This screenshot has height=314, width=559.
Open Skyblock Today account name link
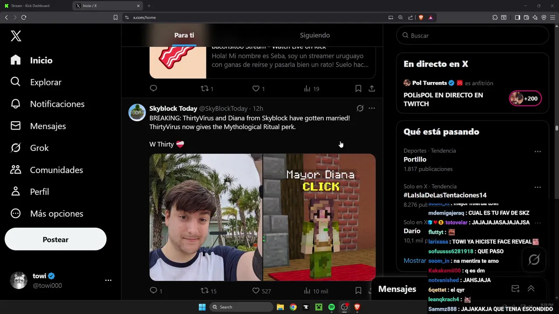click(173, 108)
